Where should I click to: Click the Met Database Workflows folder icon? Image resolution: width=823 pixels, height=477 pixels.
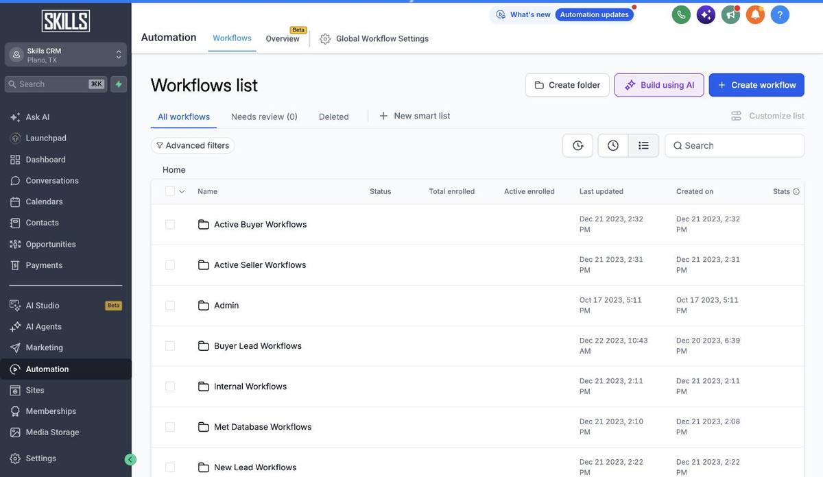coord(204,426)
